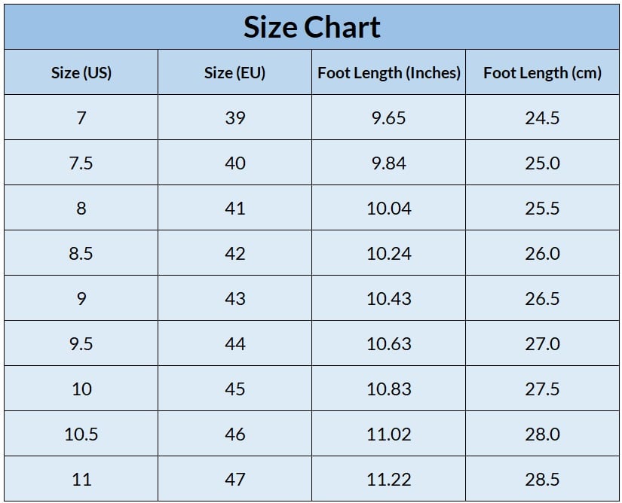
Task: Select US size 11 cell
Action: pyautogui.click(x=81, y=480)
